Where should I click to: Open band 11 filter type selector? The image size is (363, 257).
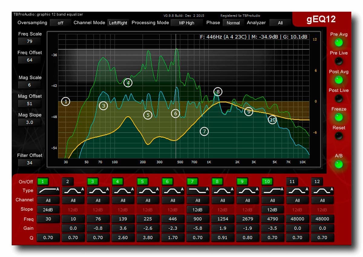[297, 190]
